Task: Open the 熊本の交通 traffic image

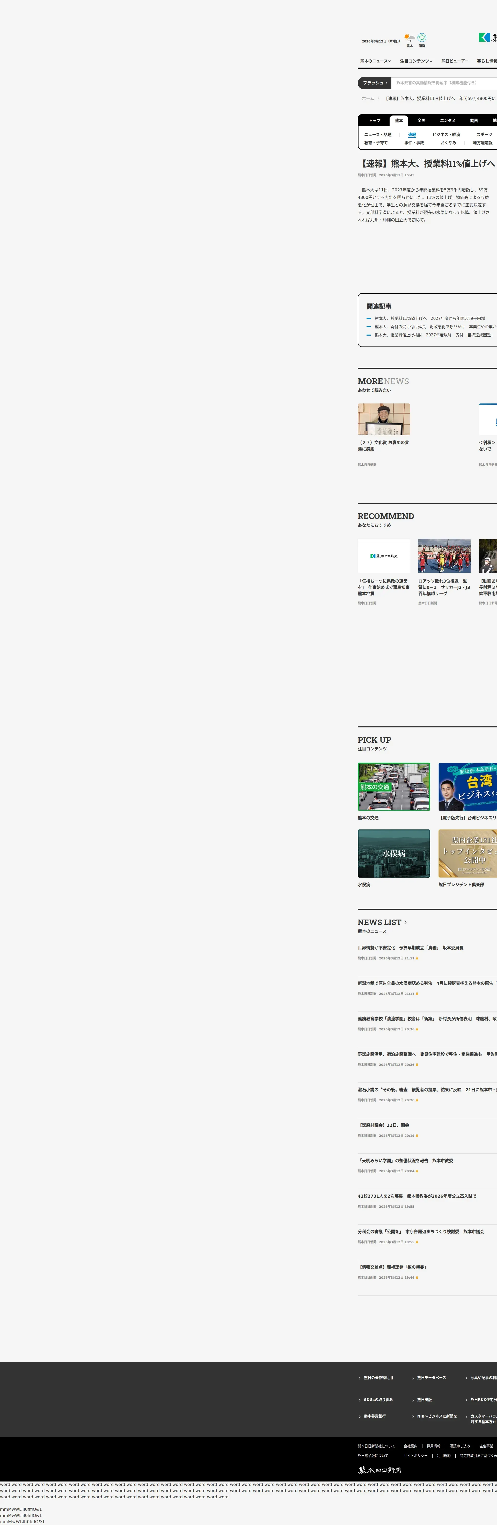Action: (394, 787)
